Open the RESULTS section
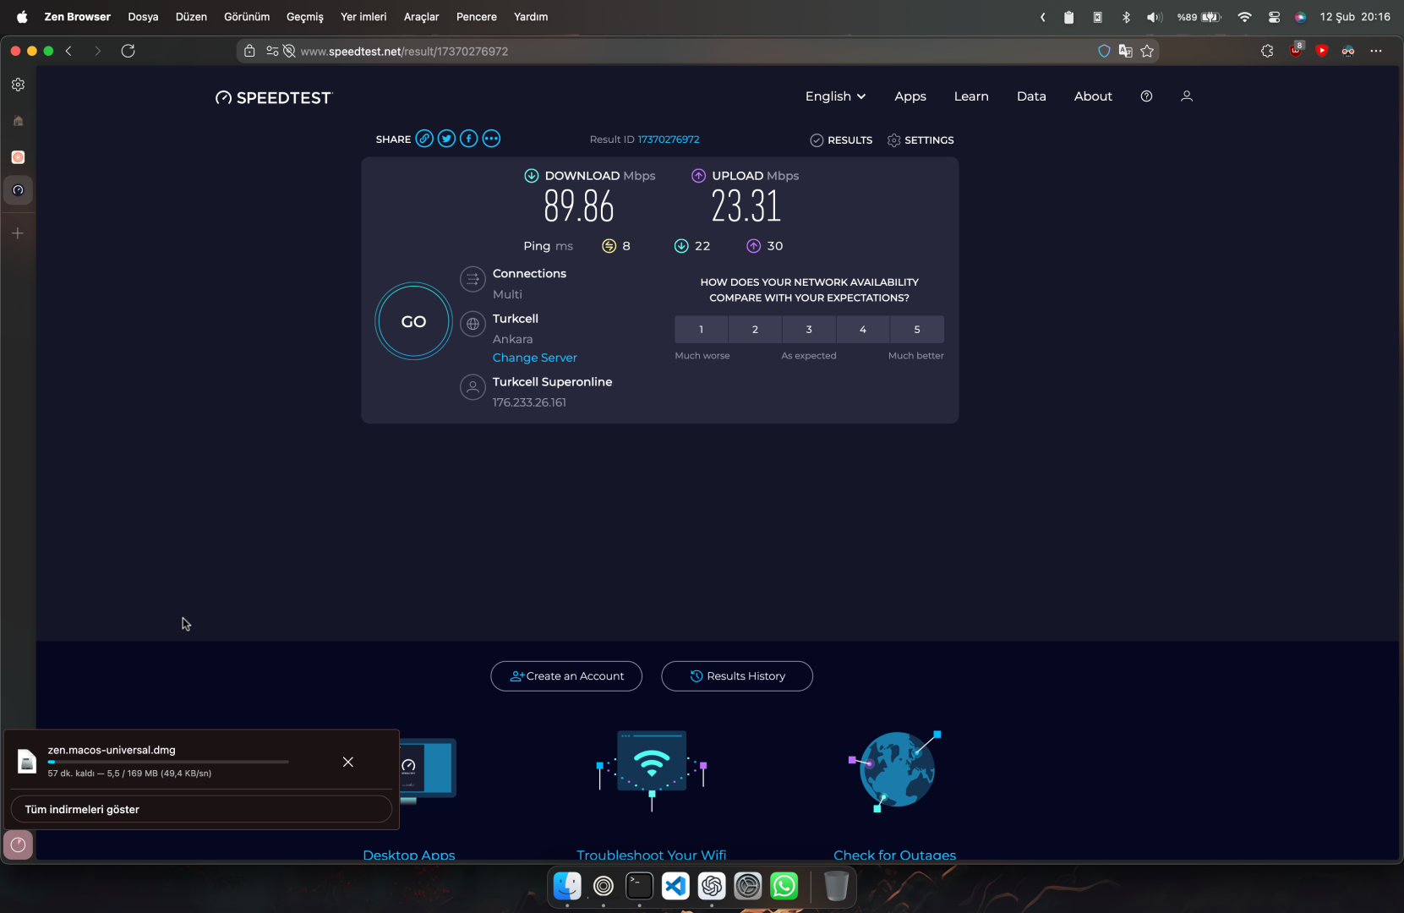The height and width of the screenshot is (913, 1404). point(841,140)
